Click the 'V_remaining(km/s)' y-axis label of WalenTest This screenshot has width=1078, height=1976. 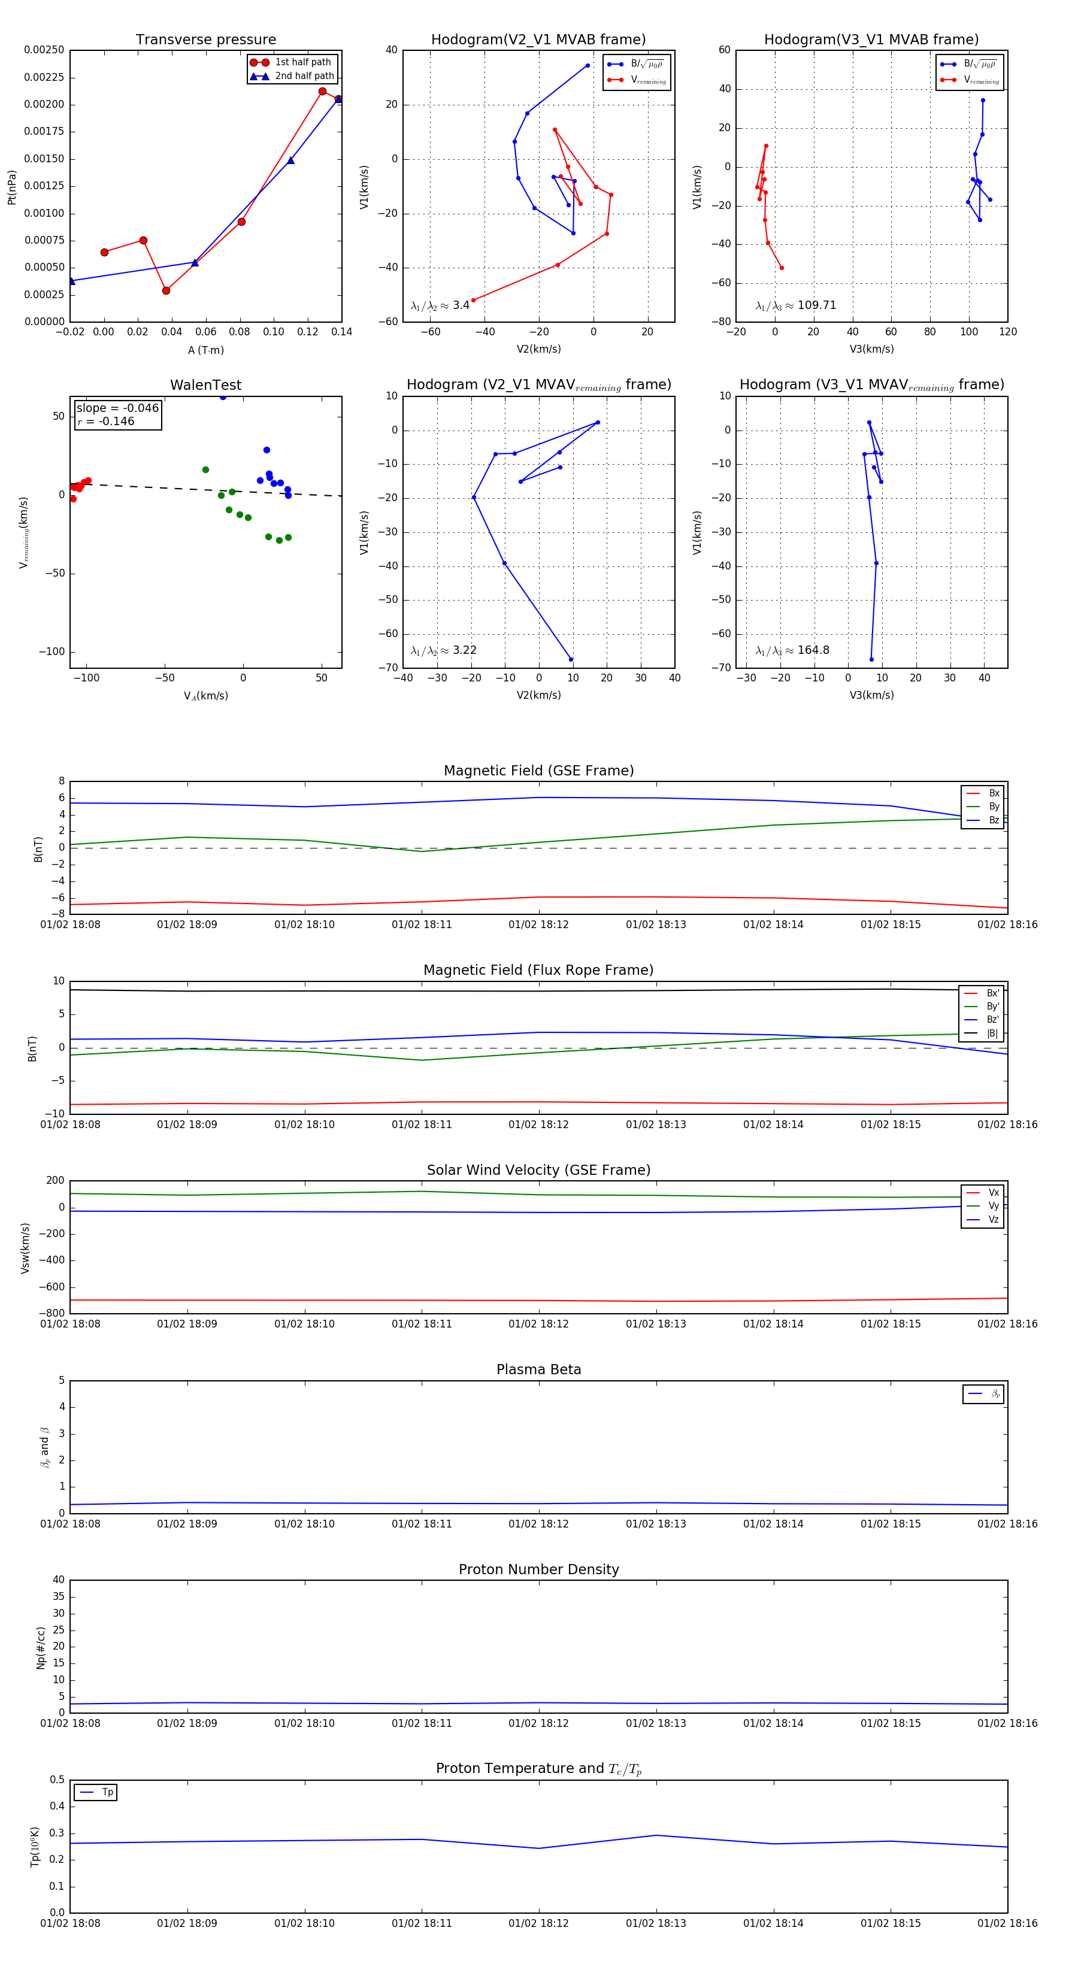pos(24,532)
